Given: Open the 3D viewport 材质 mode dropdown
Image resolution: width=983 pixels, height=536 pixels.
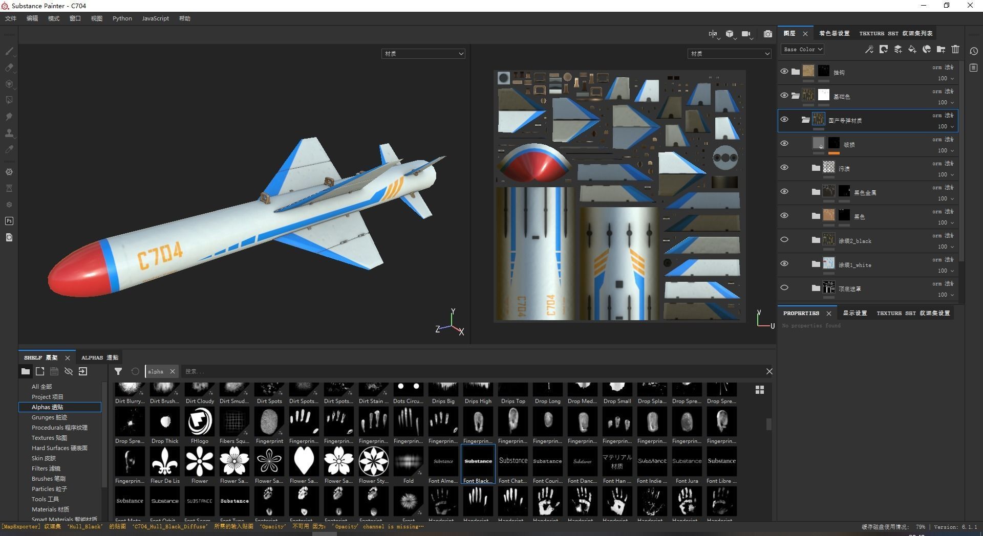Looking at the screenshot, I should click(x=423, y=54).
